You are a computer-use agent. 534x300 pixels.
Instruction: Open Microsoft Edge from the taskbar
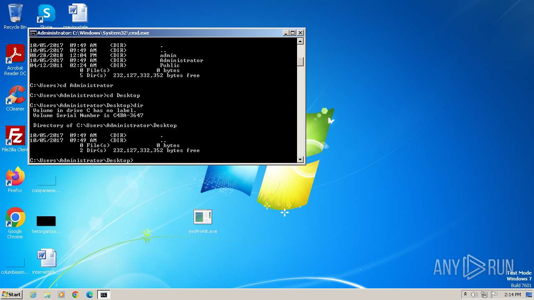click(90, 295)
